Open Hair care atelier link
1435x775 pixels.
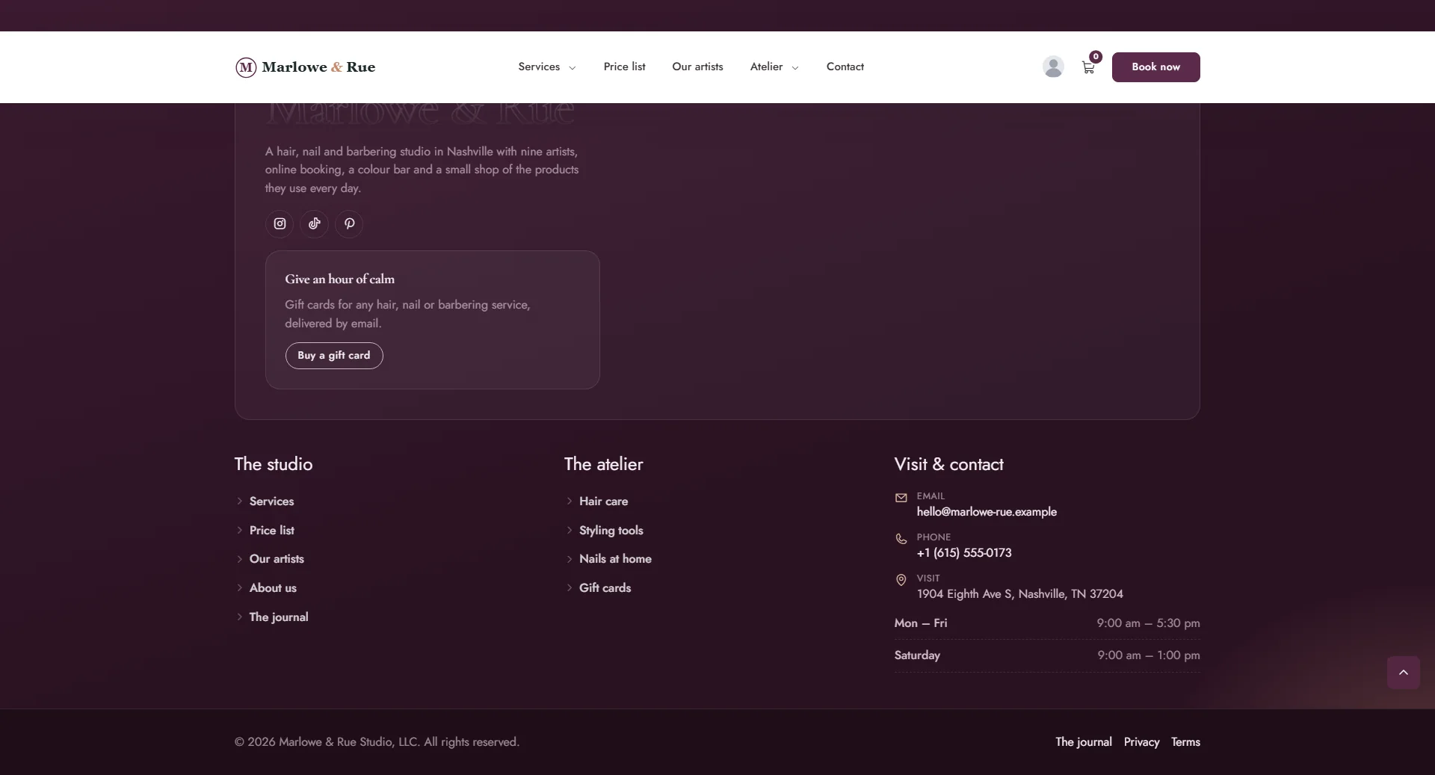pyautogui.click(x=603, y=501)
